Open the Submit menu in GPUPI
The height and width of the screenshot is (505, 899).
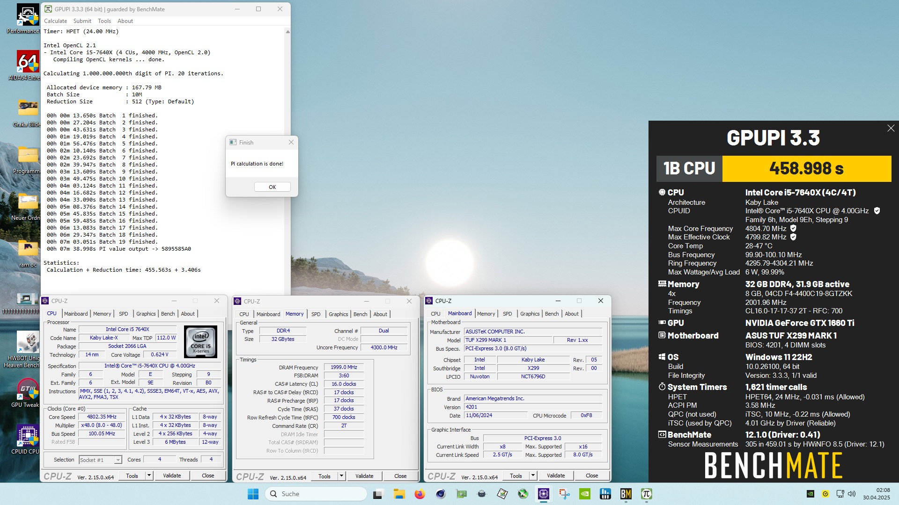click(82, 21)
